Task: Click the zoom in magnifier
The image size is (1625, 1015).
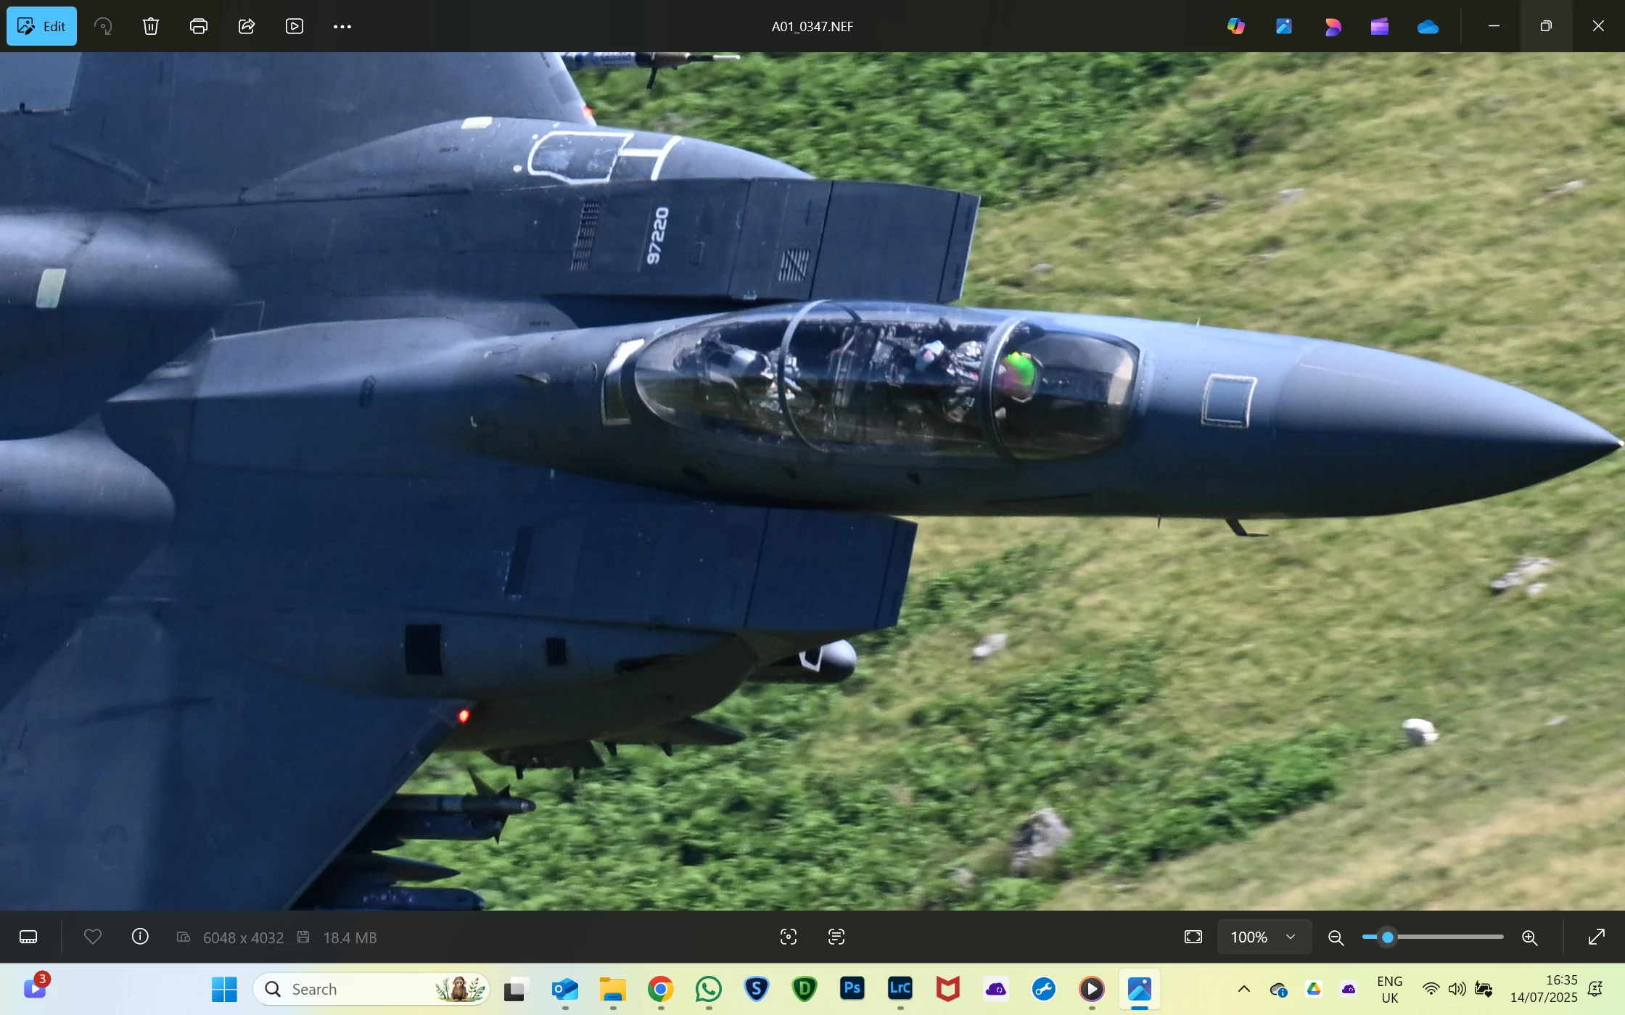Action: click(x=1530, y=937)
